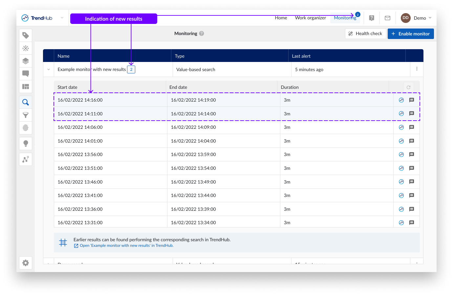Open the filter funnel sidebar icon

(x=26, y=115)
